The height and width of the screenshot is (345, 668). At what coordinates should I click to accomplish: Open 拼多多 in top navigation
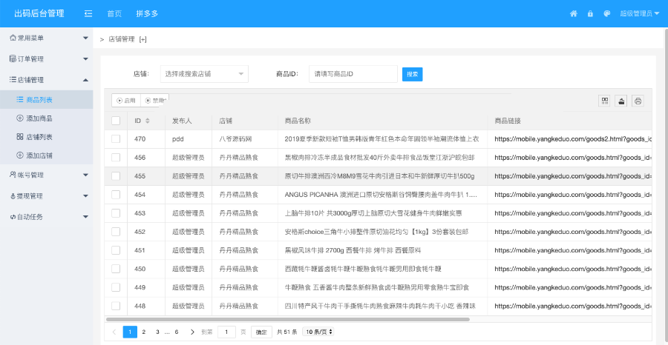pos(147,13)
